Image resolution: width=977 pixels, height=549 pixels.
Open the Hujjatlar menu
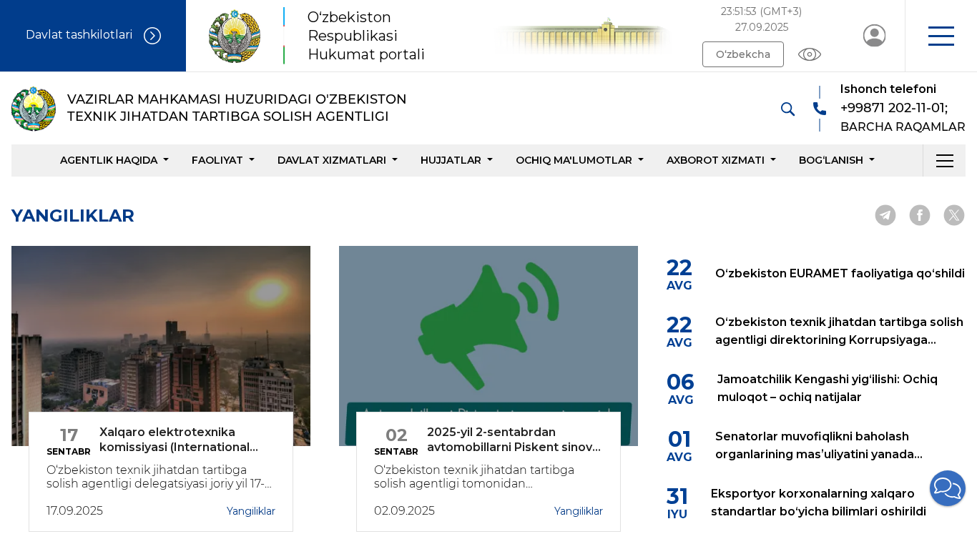tap(456, 160)
